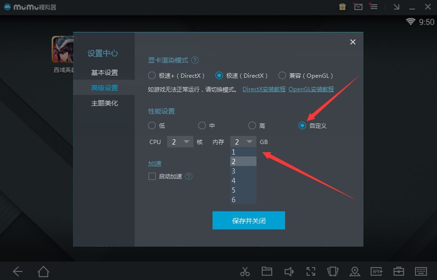Select 低 performance option
The width and height of the screenshot is (437, 280).
[151, 125]
